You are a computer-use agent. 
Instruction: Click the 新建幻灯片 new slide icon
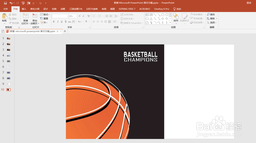[x=25, y=16]
